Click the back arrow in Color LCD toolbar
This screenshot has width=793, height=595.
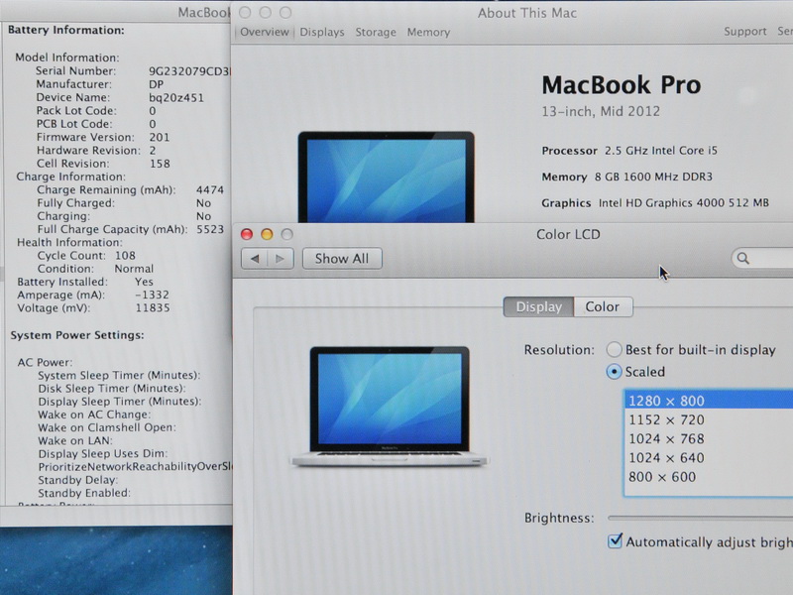(255, 259)
